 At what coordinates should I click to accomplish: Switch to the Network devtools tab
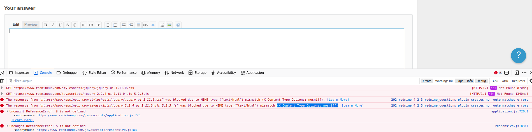point(174,73)
